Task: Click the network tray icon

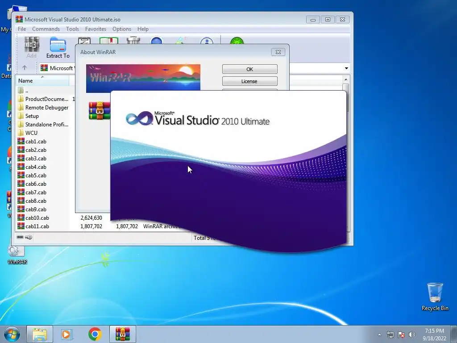Action: [x=390, y=335]
